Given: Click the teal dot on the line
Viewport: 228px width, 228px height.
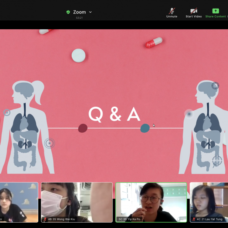Looking at the screenshot, I should [145, 128].
